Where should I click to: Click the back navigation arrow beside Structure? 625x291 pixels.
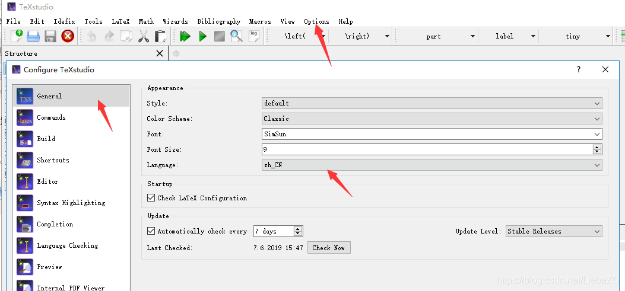pyautogui.click(x=176, y=53)
